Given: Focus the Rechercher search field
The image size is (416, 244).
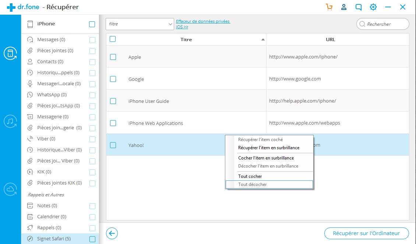Looking at the screenshot, I should click(x=382, y=24).
